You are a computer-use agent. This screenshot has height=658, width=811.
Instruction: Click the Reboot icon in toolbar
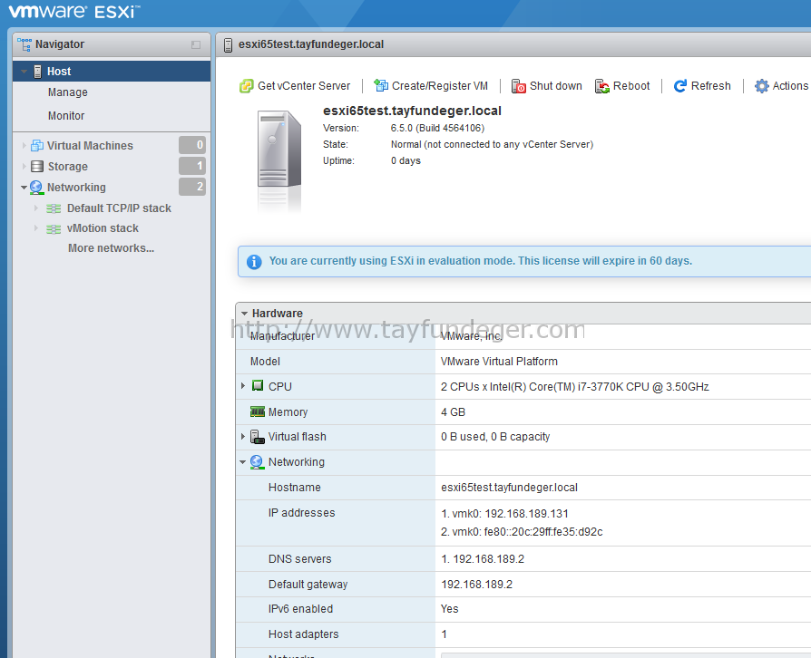click(602, 86)
